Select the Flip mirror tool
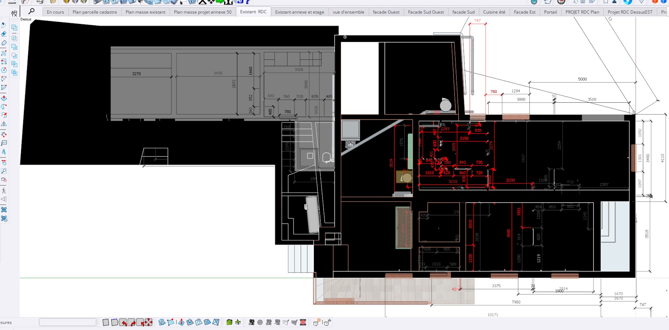 (4, 124)
